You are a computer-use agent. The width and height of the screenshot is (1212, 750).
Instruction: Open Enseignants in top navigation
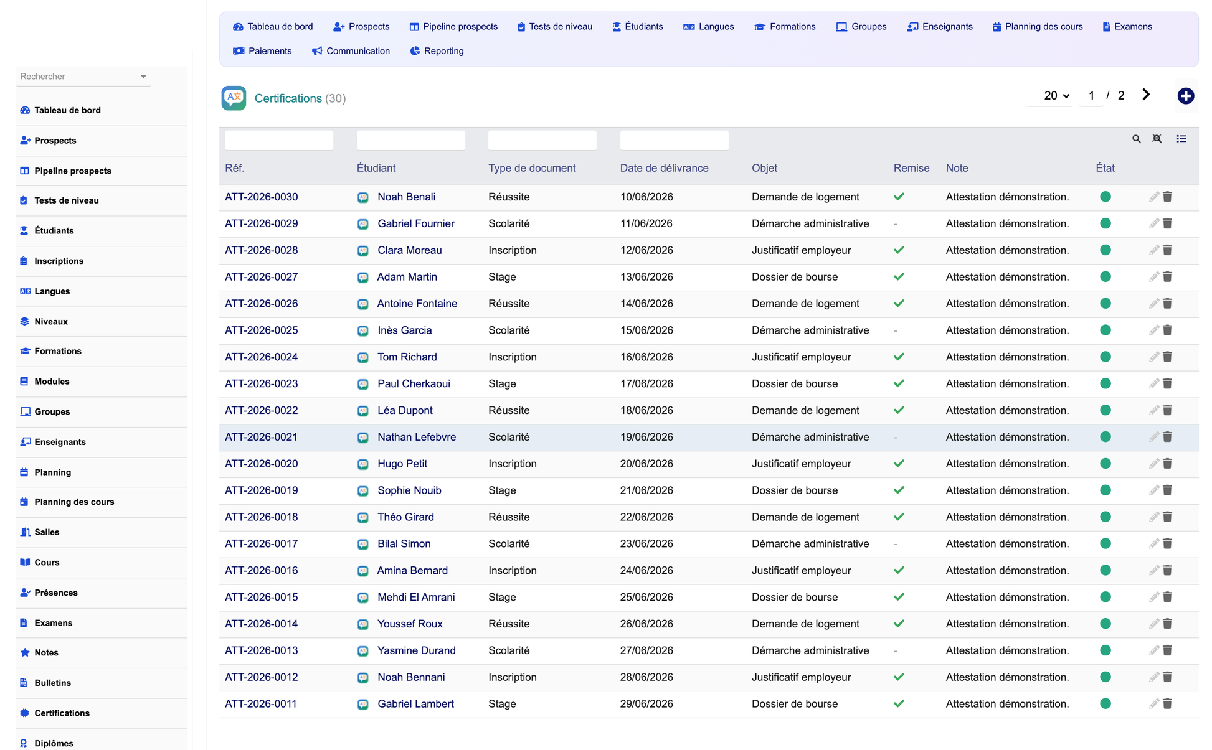click(939, 27)
